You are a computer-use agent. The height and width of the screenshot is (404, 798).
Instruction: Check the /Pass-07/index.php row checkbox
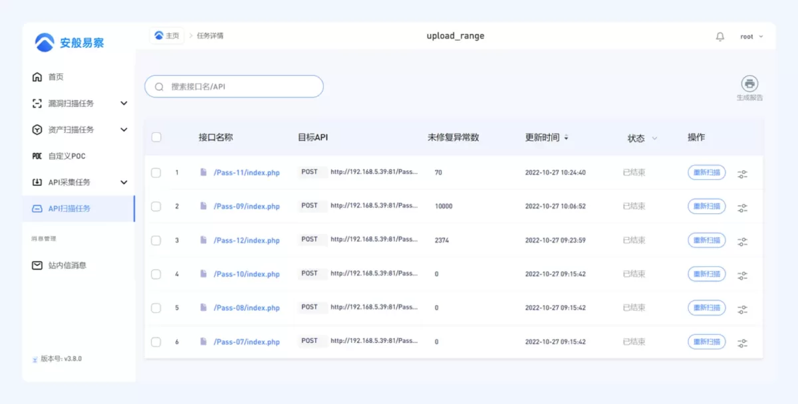[156, 342]
